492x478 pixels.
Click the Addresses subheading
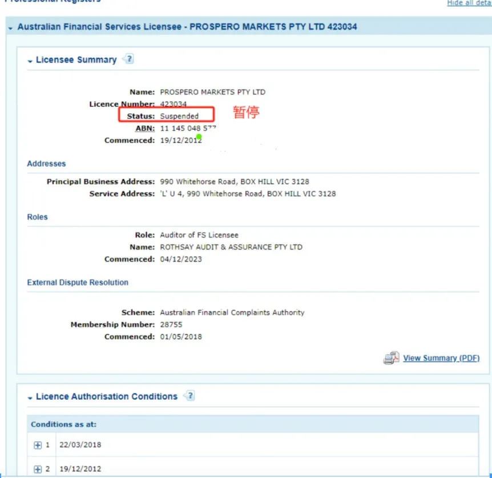46,163
